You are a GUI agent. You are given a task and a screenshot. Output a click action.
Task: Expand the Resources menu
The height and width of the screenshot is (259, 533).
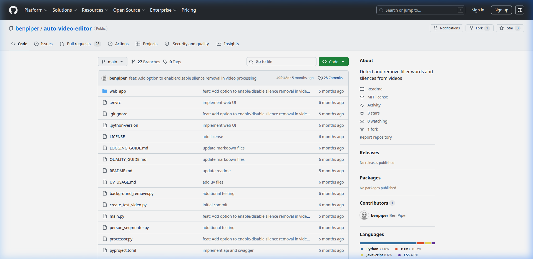point(95,10)
